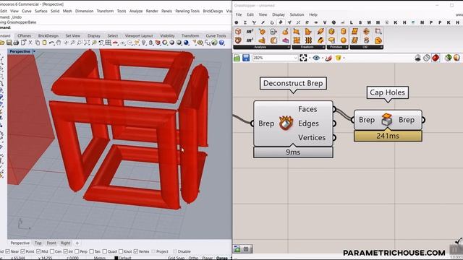Viewport: 463px width, 260px height.
Task: Open the Surface menu in Rhino
Action: (x=41, y=11)
